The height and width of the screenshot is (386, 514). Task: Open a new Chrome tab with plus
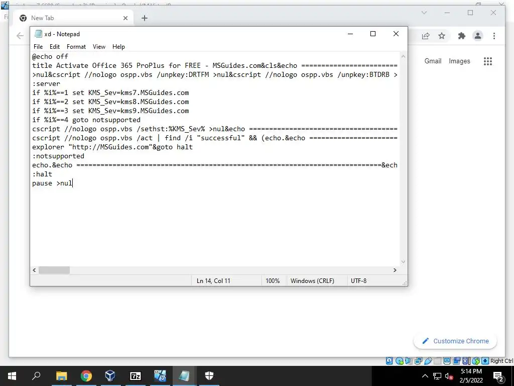tap(145, 18)
